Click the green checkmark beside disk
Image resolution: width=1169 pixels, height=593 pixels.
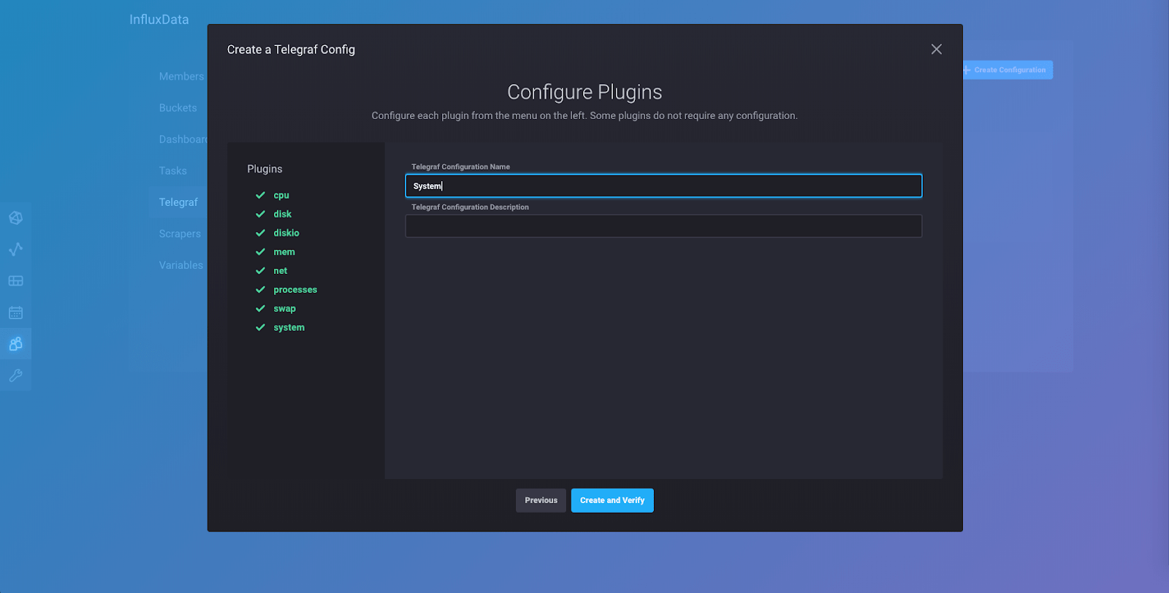click(x=260, y=214)
